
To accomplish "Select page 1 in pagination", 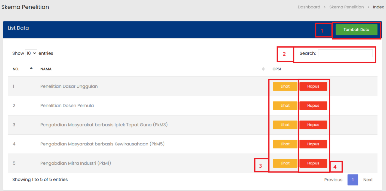I will pyautogui.click(x=352, y=180).
